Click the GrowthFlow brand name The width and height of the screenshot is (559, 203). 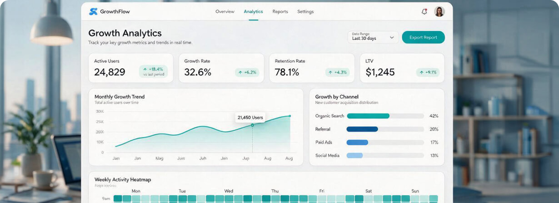(115, 11)
